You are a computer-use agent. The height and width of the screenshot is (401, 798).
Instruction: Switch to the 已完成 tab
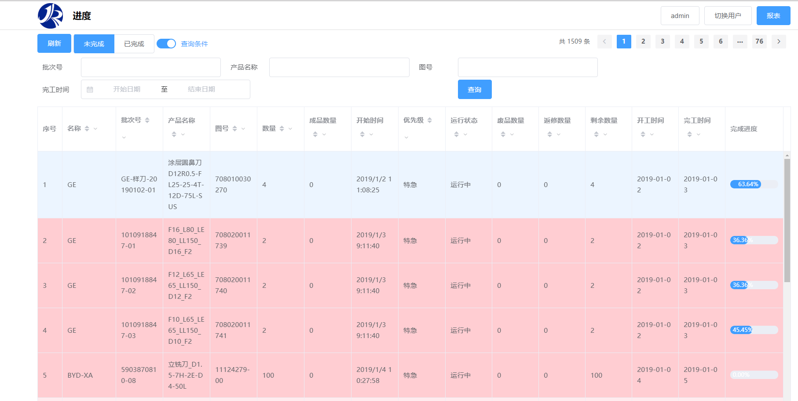coord(134,44)
